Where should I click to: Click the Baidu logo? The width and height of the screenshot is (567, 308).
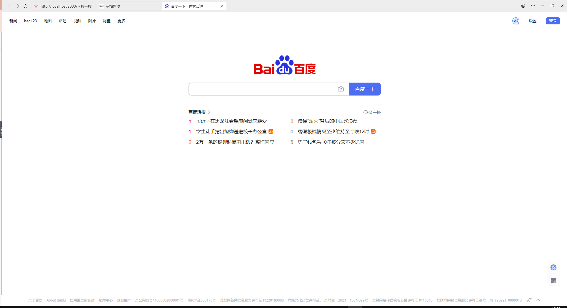pyautogui.click(x=284, y=65)
